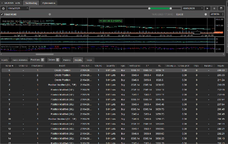This screenshot has width=228, height=144.
Task: Click the date range end handle
Action: (x=171, y=8)
